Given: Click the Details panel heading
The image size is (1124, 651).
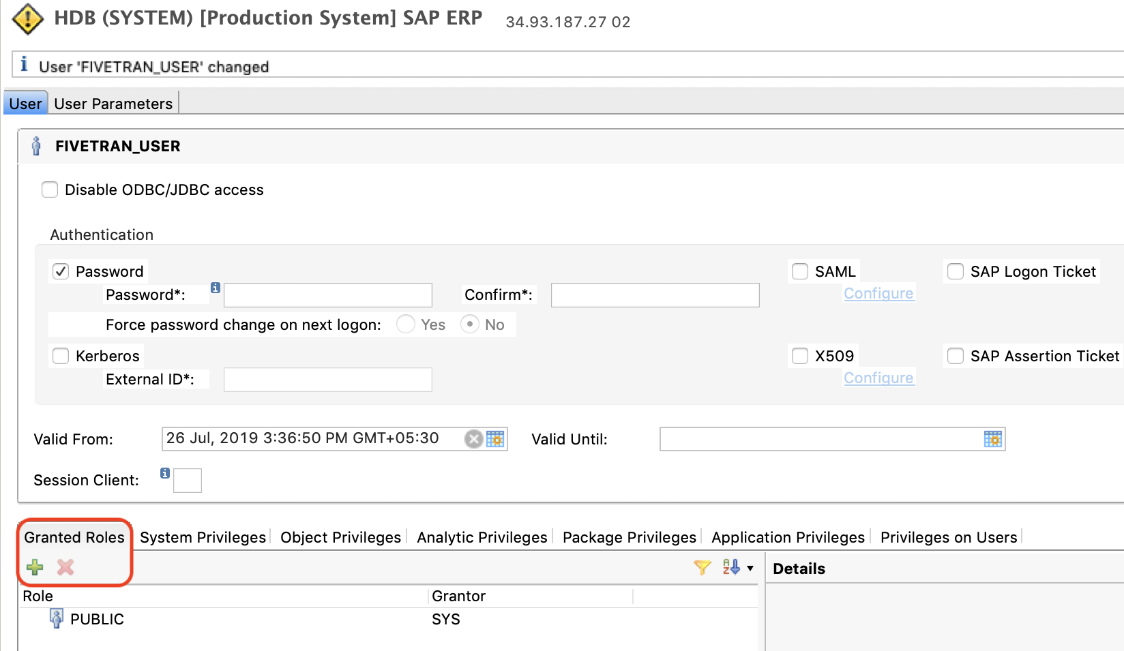Looking at the screenshot, I should click(x=799, y=569).
